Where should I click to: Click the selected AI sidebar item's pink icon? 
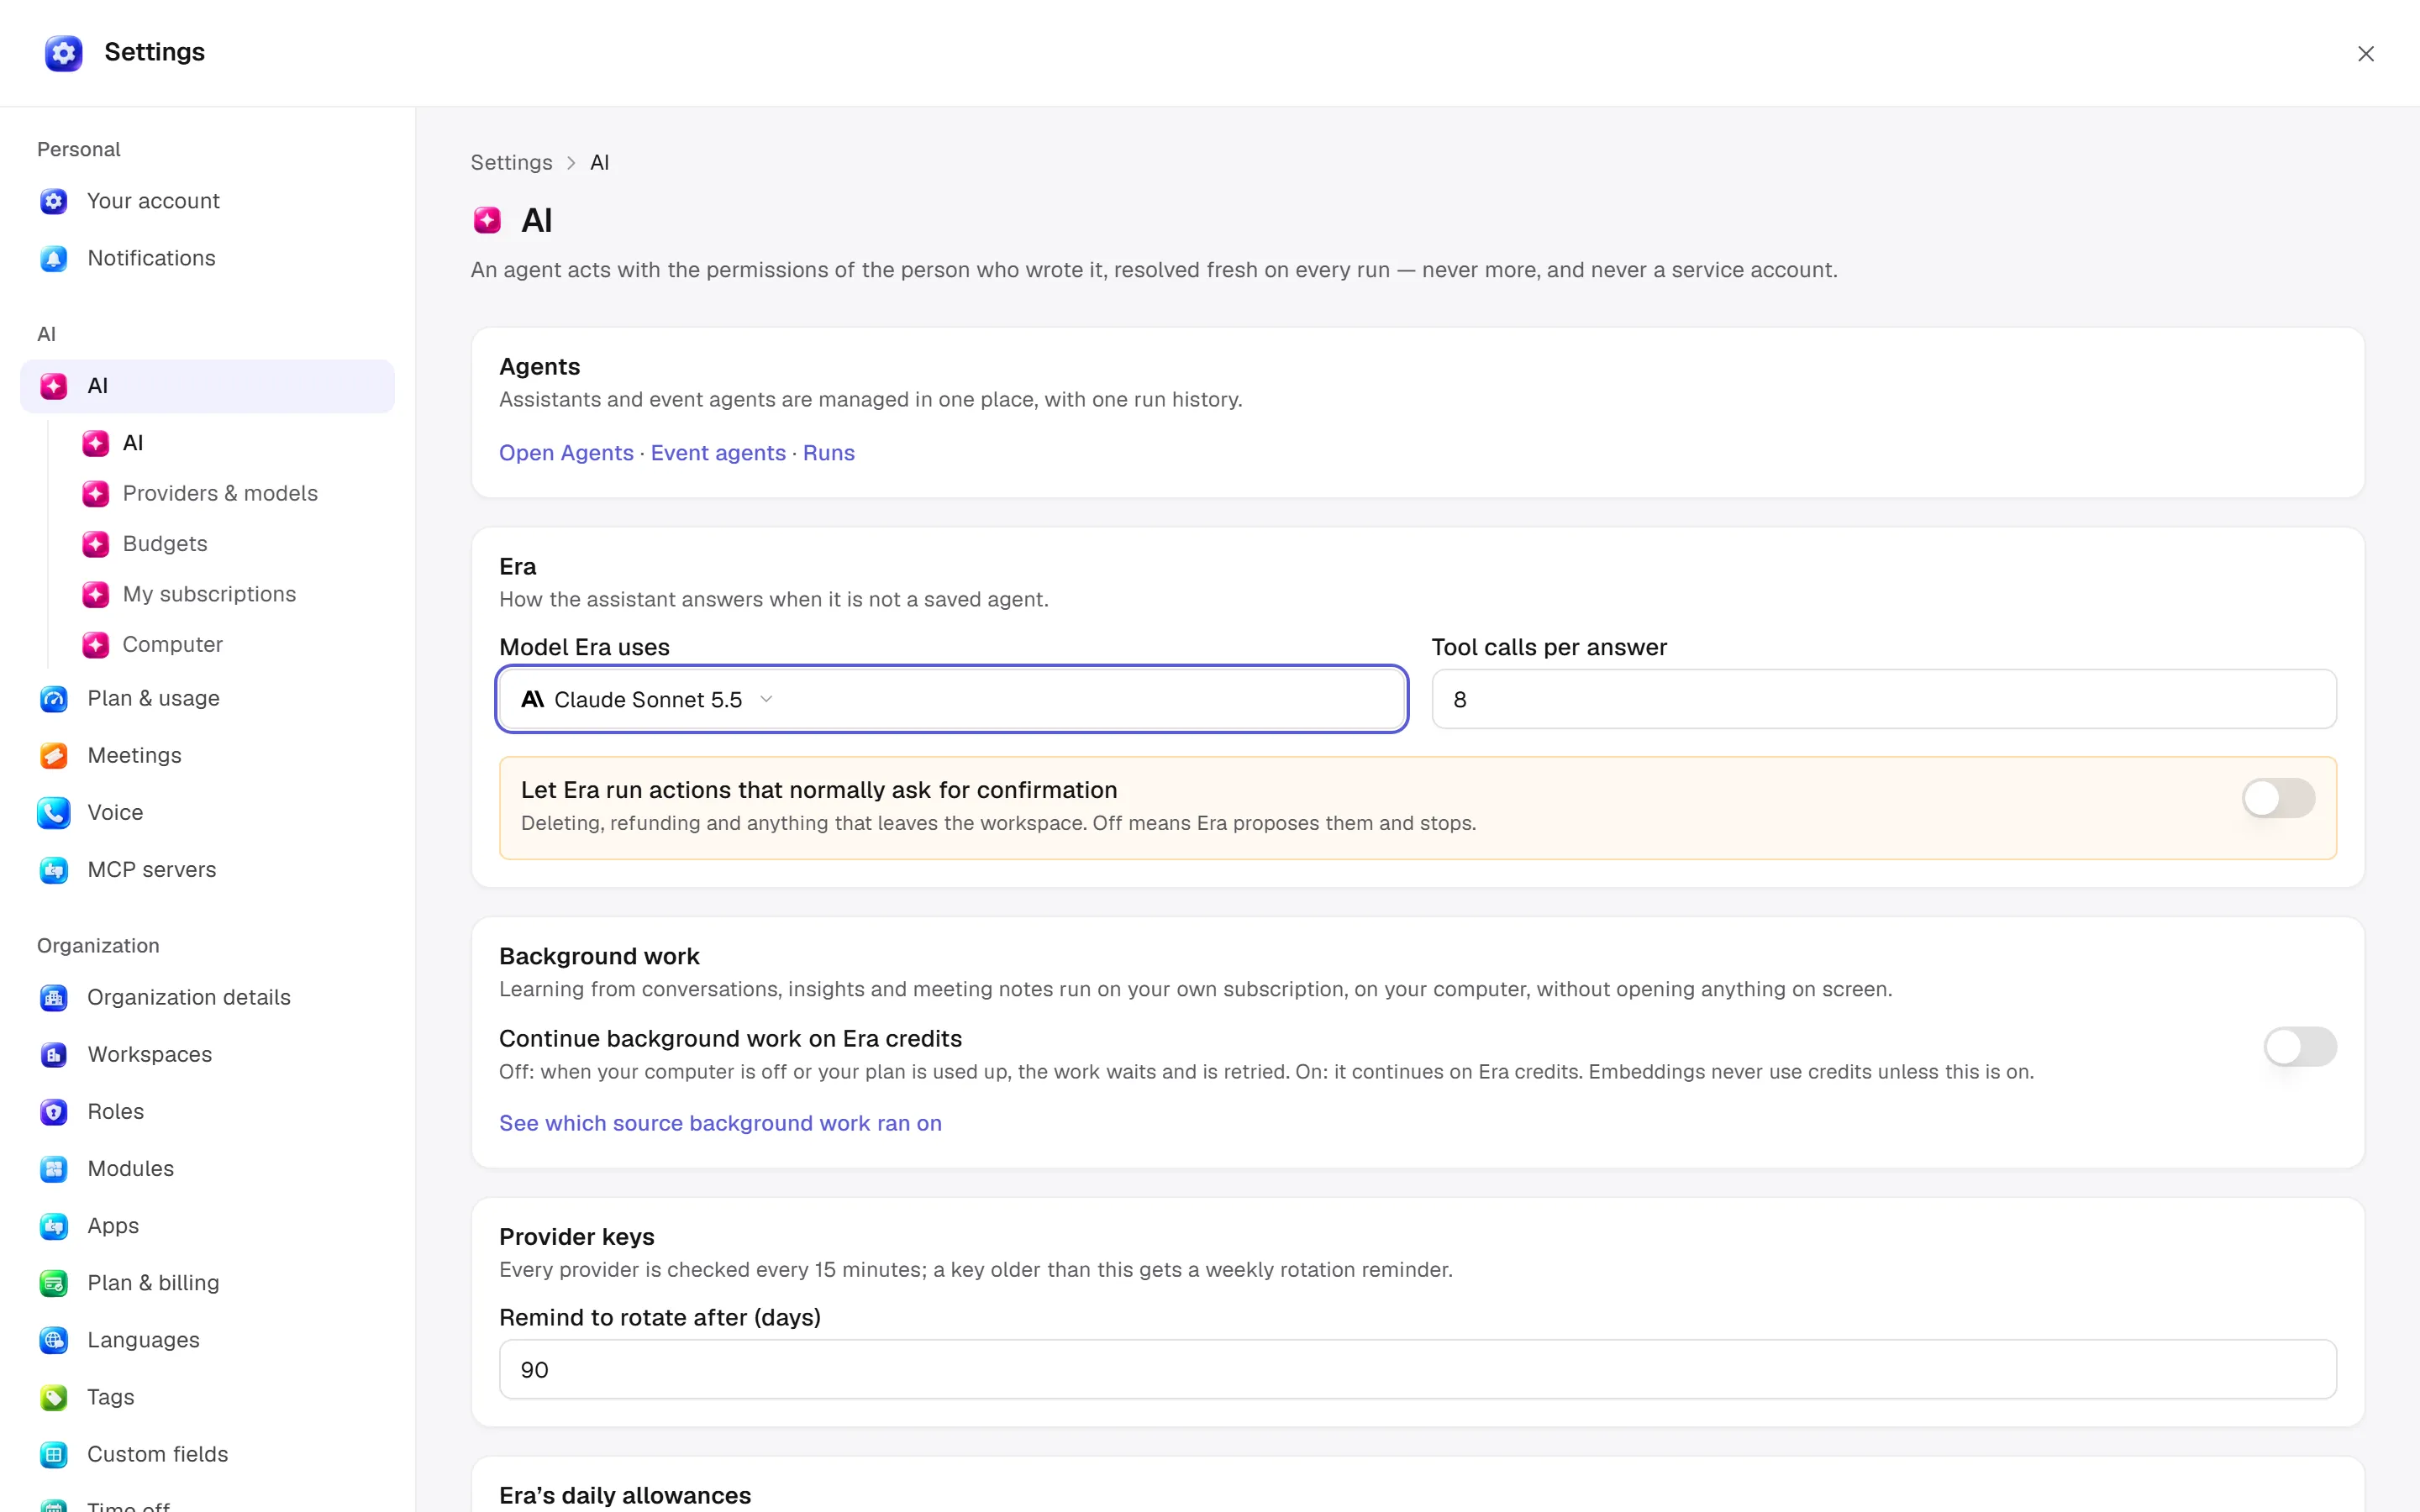pos(54,386)
